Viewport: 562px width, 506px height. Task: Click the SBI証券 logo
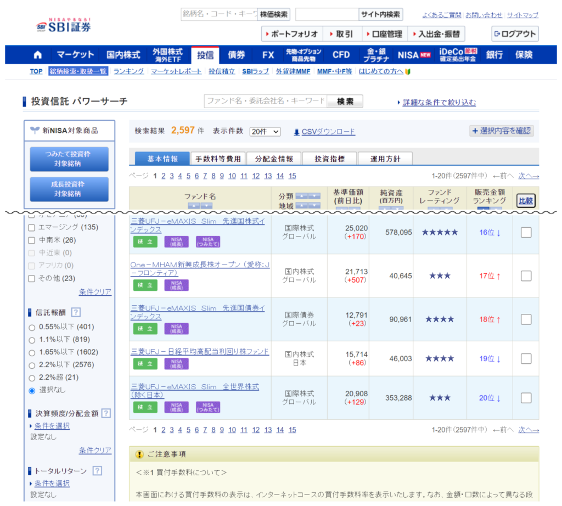64,25
